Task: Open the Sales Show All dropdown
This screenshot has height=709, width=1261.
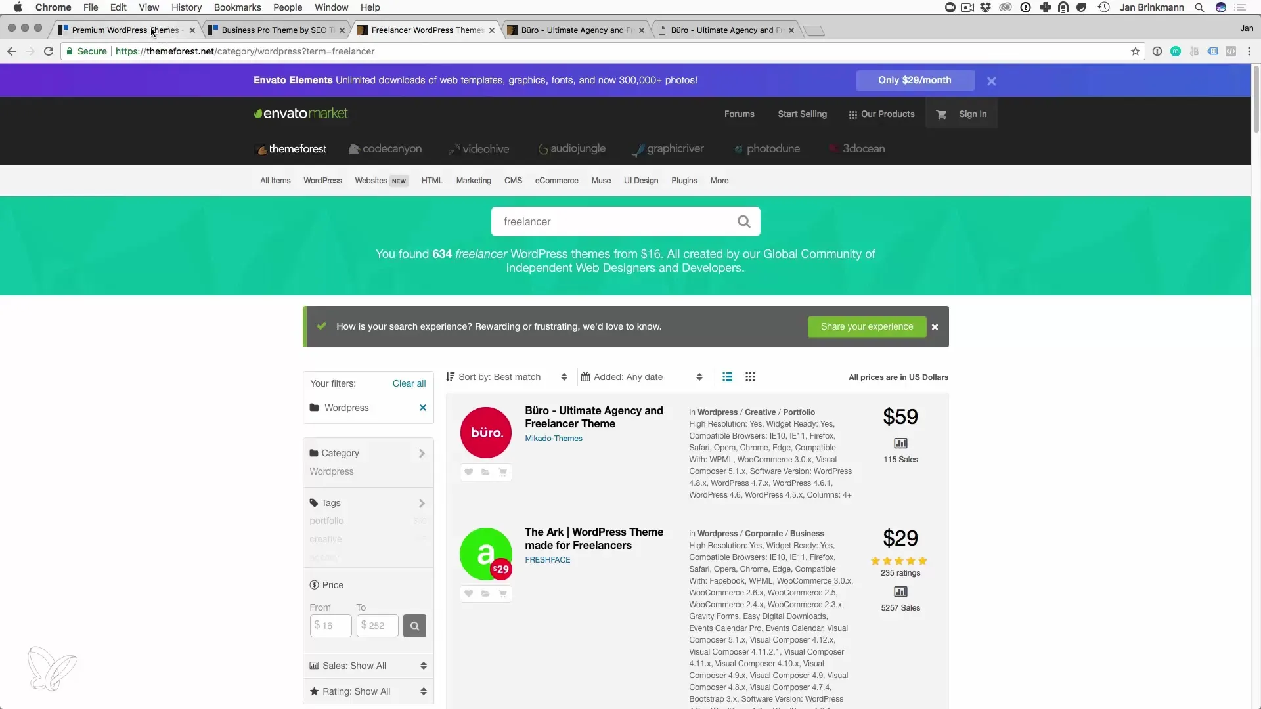Action: (368, 666)
